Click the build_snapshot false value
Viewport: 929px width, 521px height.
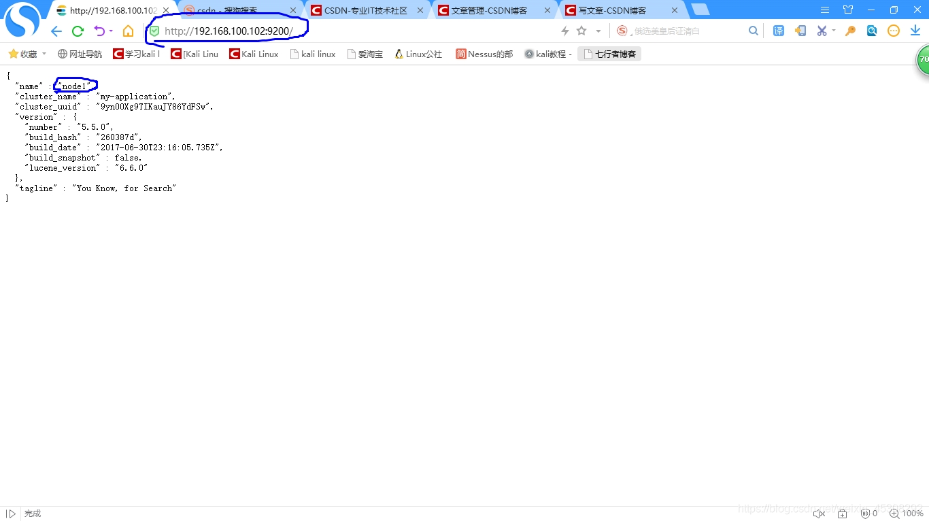click(128, 158)
